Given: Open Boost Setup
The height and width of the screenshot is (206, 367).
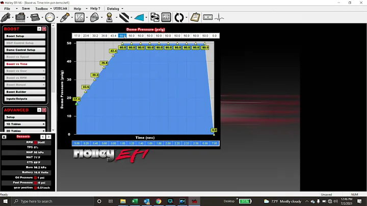Looking at the screenshot, I should coord(25,36).
